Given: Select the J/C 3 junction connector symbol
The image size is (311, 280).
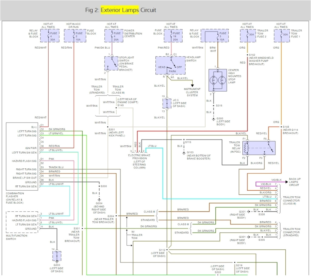Looking at the screenshot, I should [x=166, y=103].
